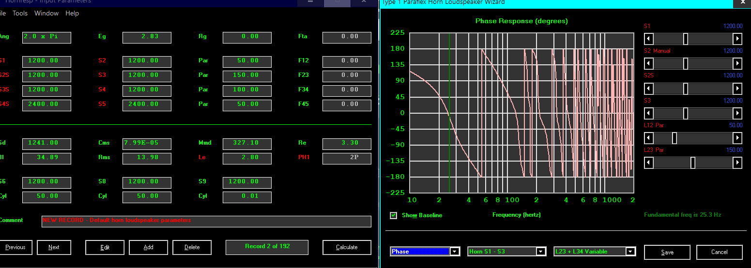The height and width of the screenshot is (268, 751).
Task: Toggle the Show Baseline checkbox
Action: click(394, 215)
